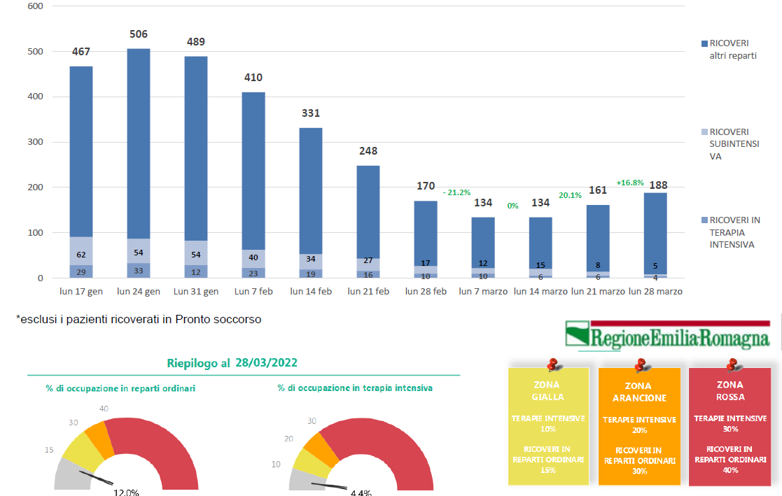Click the pushpin on the Zona Arancione note
This screenshot has height=496, width=782.
coord(639,364)
